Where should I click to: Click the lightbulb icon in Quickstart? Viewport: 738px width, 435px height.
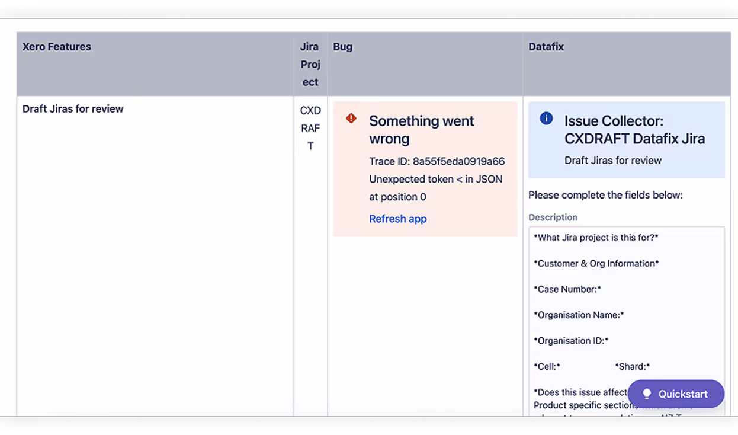click(x=647, y=394)
